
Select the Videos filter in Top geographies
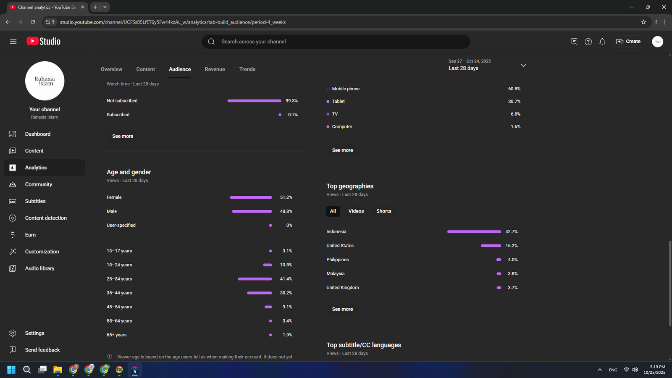click(356, 211)
